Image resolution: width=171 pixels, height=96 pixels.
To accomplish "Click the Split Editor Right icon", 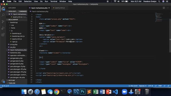I will coord(164,8).
